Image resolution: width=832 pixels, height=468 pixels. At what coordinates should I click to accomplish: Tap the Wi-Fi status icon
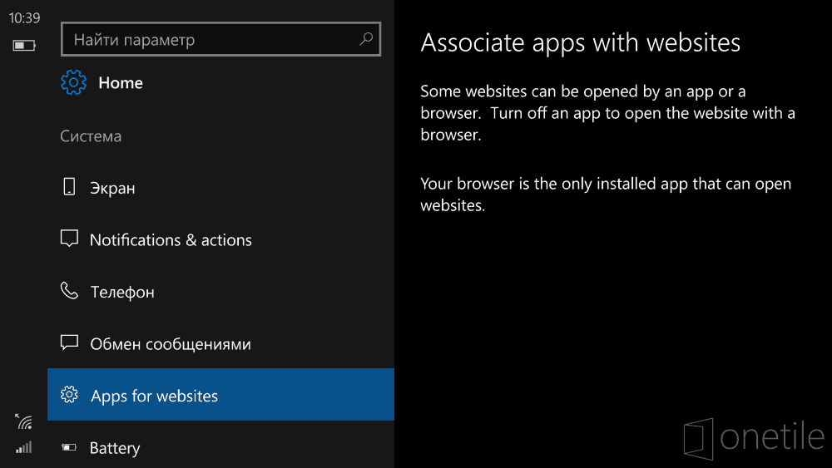coord(24,421)
